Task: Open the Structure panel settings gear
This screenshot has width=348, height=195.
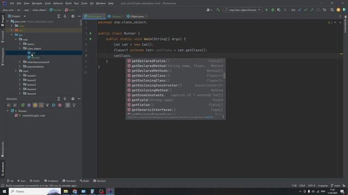Action: pos(73,99)
